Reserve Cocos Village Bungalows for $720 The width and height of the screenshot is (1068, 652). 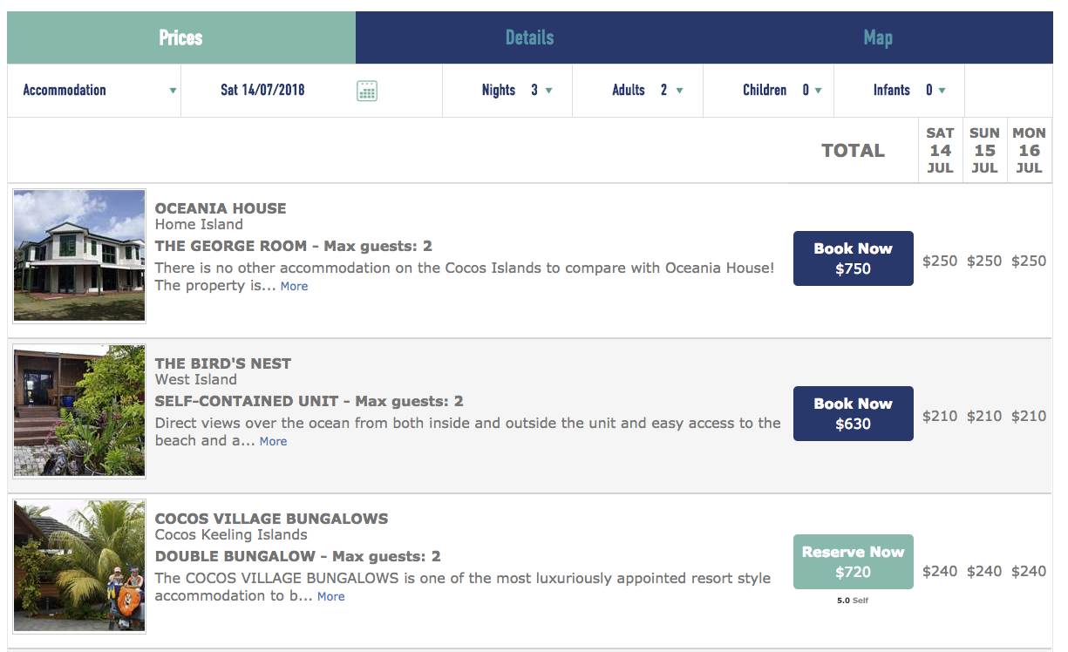(x=853, y=561)
